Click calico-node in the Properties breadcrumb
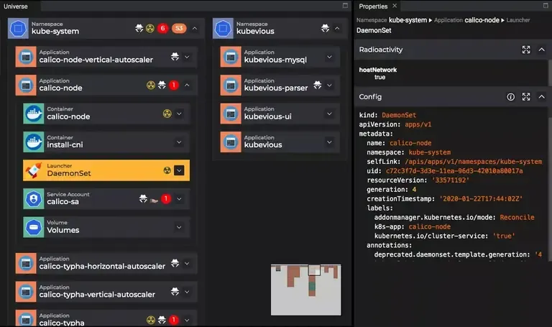The height and width of the screenshot is (327, 552). point(482,20)
